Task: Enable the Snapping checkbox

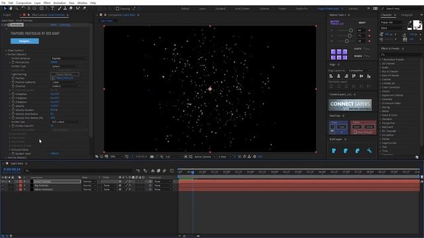Action: [x=118, y=9]
